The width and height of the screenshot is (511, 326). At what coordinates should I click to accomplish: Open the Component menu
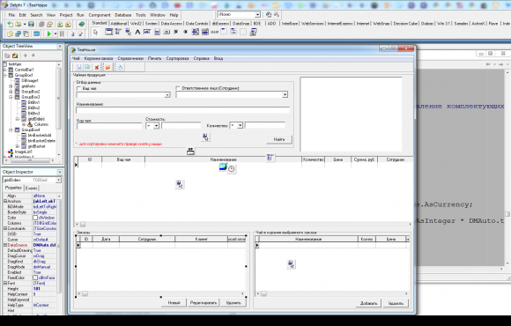[x=100, y=15]
